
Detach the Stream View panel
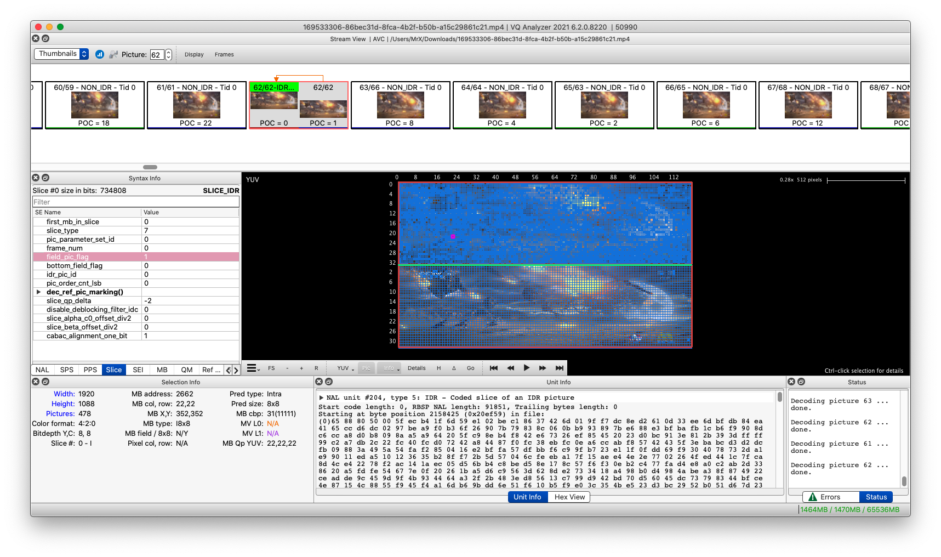45,38
